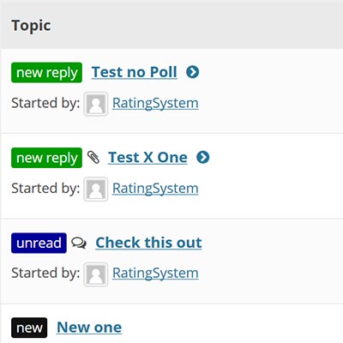Visit RatingSystem profile under Test X One

click(155, 189)
